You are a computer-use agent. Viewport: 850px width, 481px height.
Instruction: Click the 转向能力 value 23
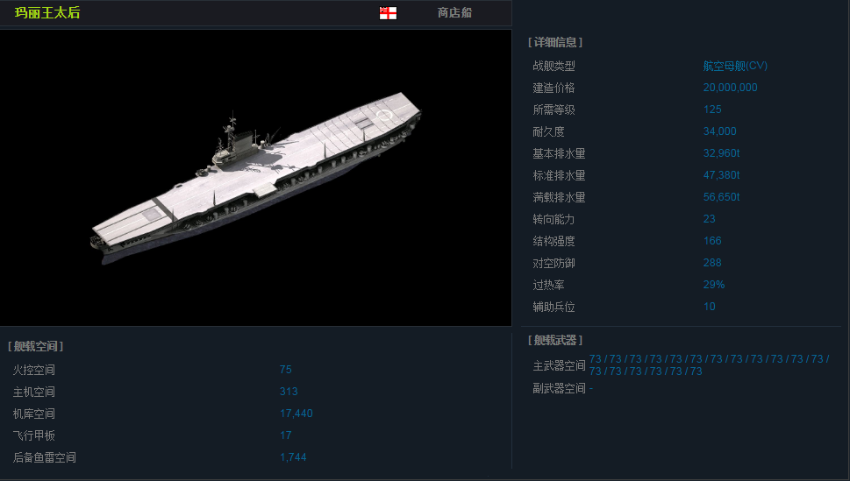tap(709, 219)
